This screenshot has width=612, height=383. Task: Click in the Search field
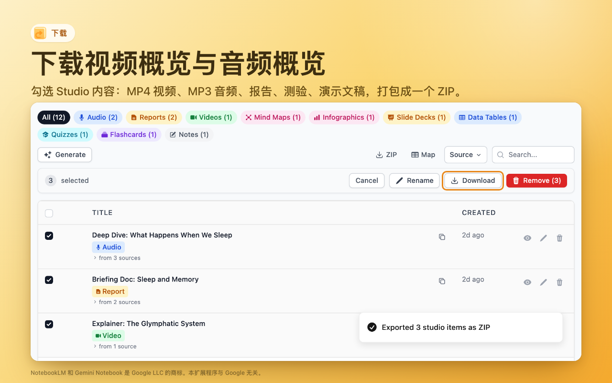(533, 155)
